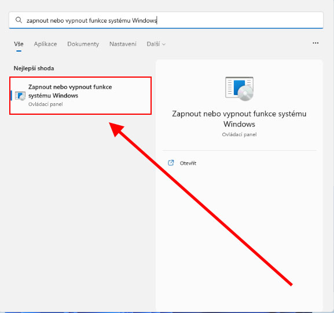Screen dimensions: 334x313
Task: Switch to the Vše tab
Action: (19, 44)
